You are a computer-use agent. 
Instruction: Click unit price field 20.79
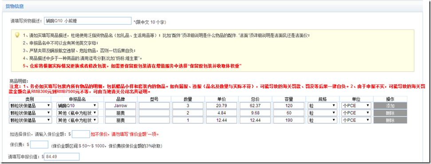tap(221, 105)
